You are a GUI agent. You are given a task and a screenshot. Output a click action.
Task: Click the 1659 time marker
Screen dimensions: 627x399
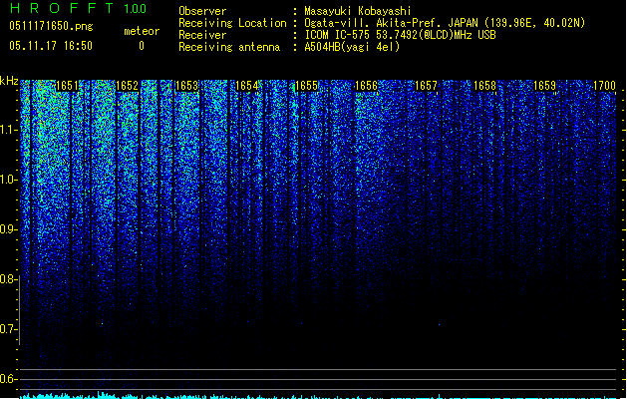coord(544,86)
